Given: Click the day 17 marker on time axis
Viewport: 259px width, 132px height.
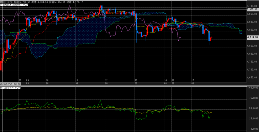Looking at the screenshot, I should [x=192, y=80].
